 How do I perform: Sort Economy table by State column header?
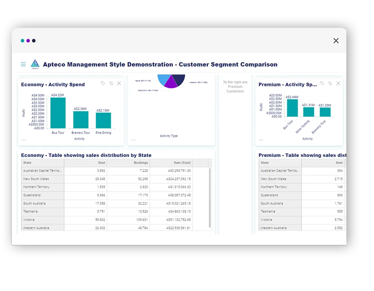tap(43, 163)
